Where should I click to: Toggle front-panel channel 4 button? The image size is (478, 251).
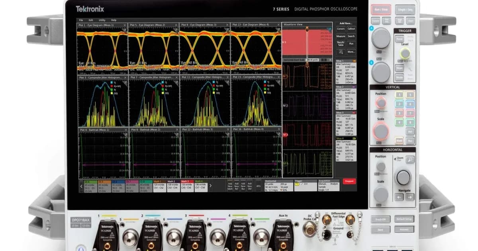(x=399, y=122)
